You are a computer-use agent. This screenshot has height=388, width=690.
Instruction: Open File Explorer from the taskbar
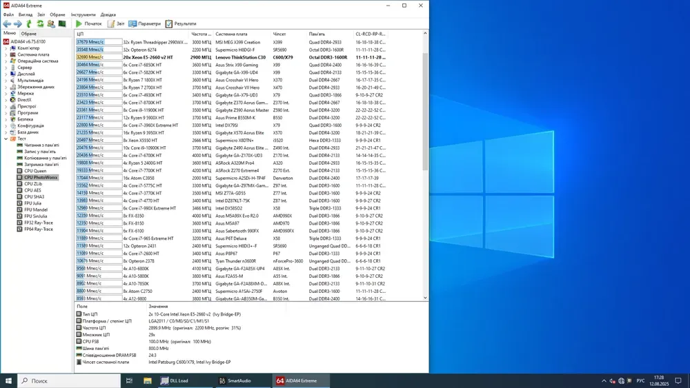[147, 380]
